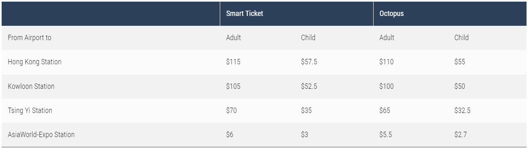The height and width of the screenshot is (151, 529).
Task: Click the $100 Kowloon Octopus adult fare
Action: 386,86
